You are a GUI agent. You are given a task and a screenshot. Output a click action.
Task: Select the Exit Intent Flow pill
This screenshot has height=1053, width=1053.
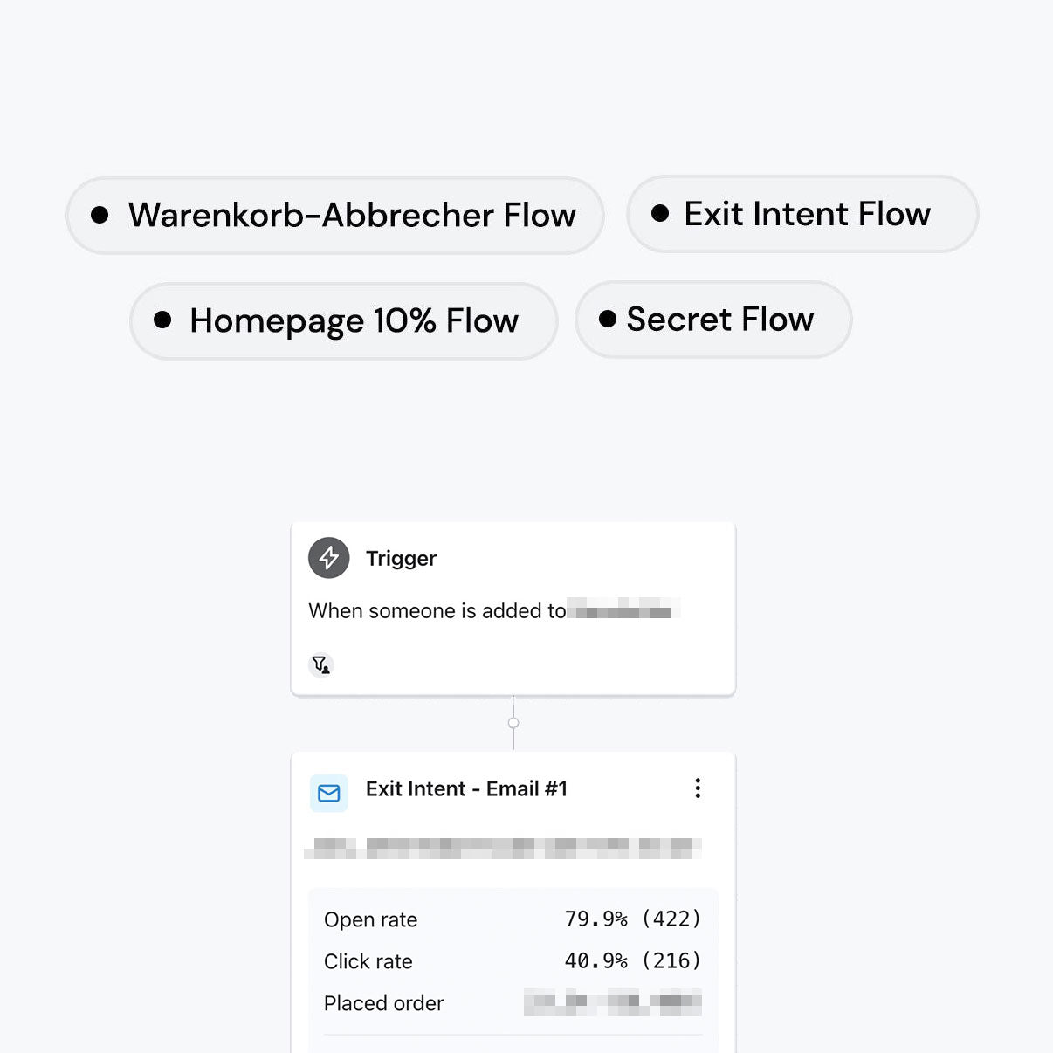coord(802,214)
